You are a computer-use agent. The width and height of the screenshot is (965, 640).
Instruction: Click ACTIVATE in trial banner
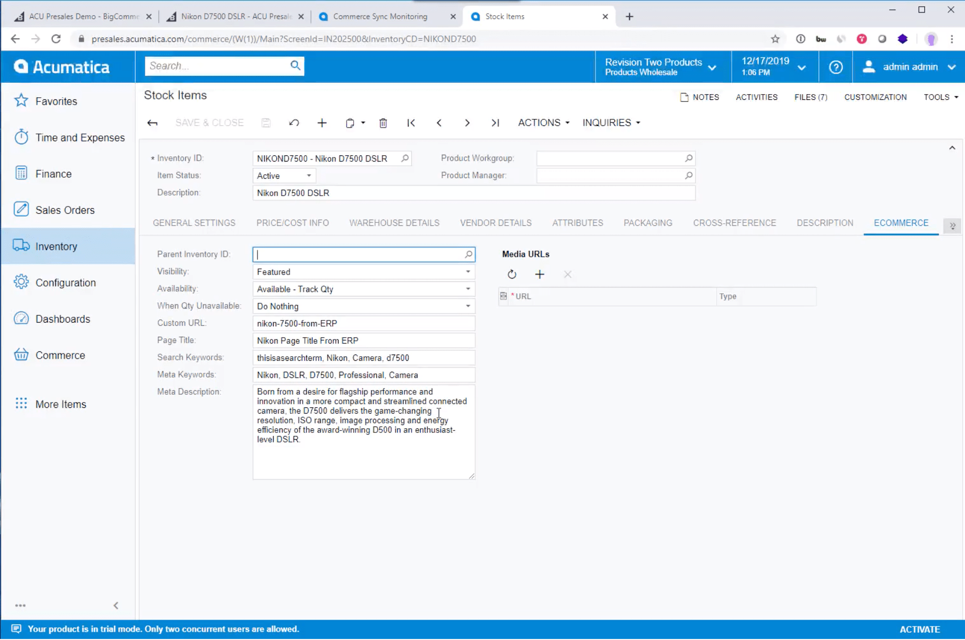919,630
